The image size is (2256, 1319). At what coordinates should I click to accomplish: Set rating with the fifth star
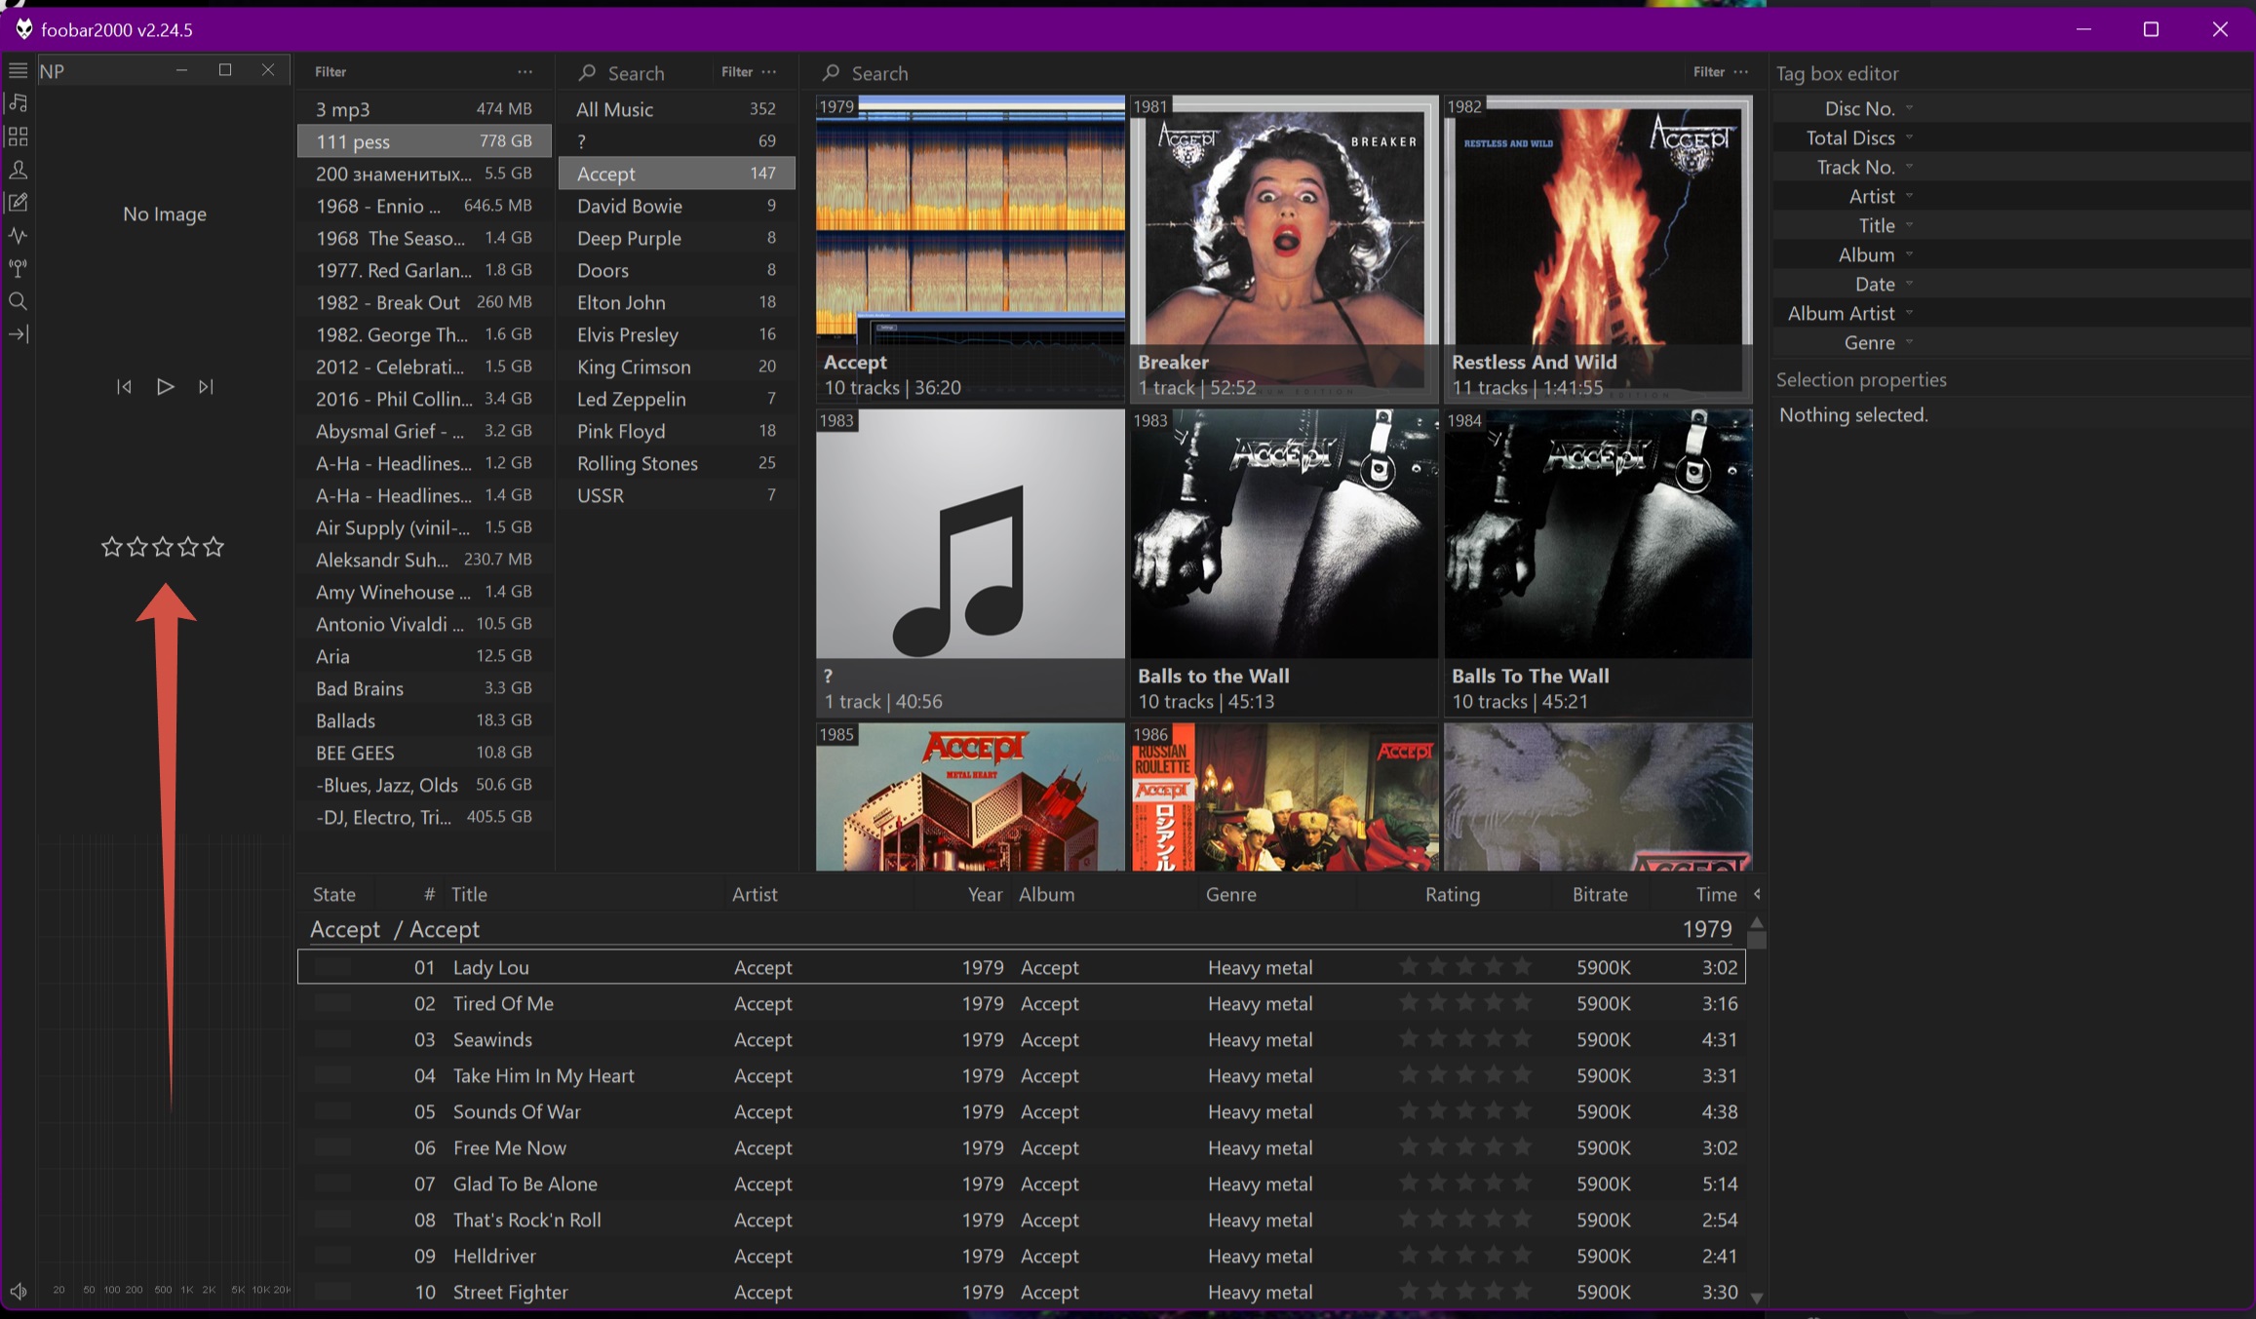pyautogui.click(x=214, y=547)
